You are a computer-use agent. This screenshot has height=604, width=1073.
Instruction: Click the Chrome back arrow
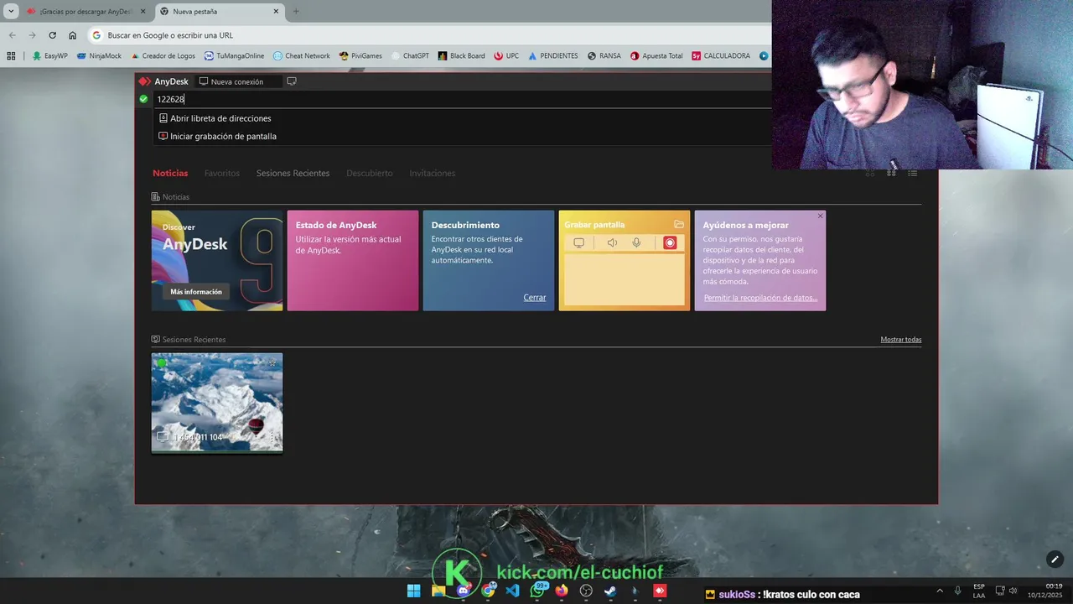coord(12,35)
